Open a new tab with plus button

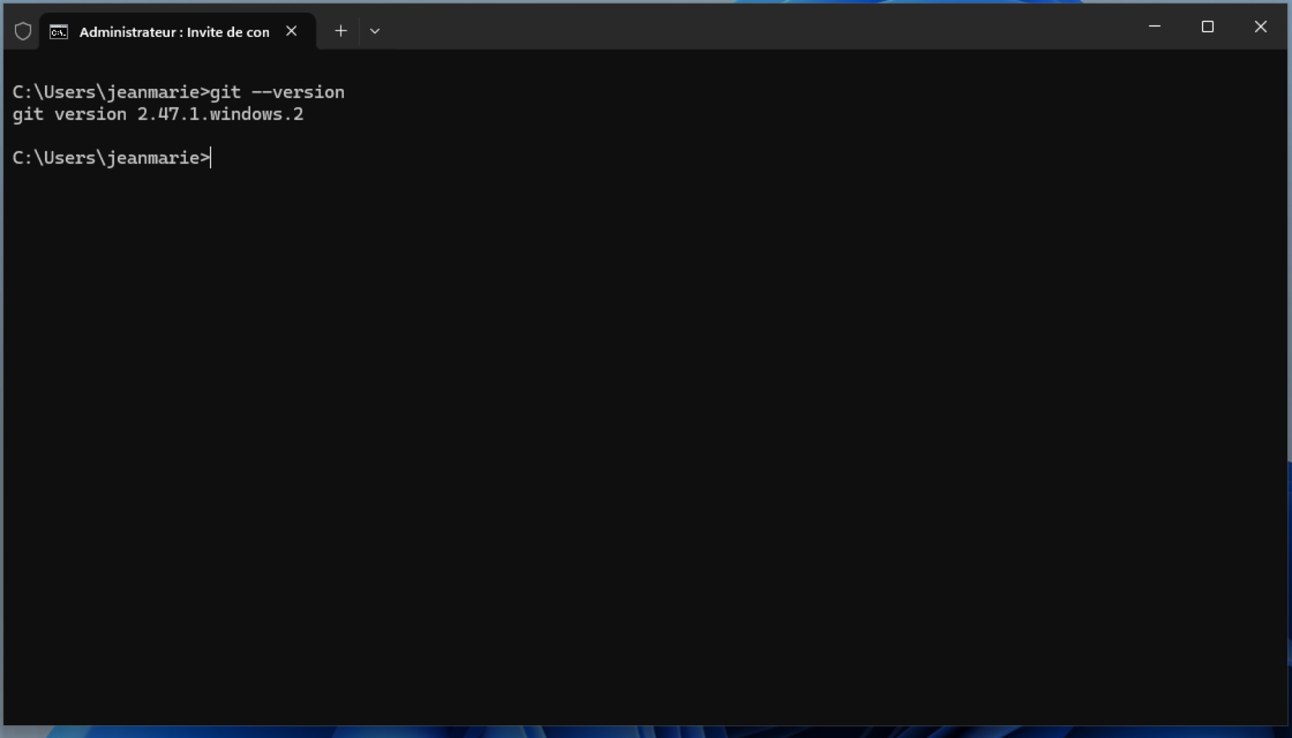tap(340, 31)
